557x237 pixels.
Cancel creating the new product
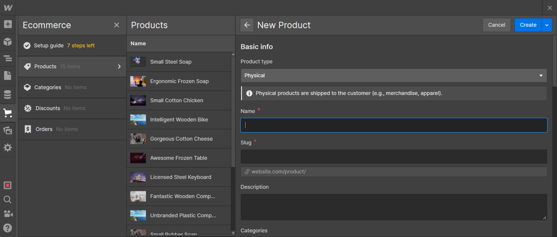pyautogui.click(x=496, y=25)
